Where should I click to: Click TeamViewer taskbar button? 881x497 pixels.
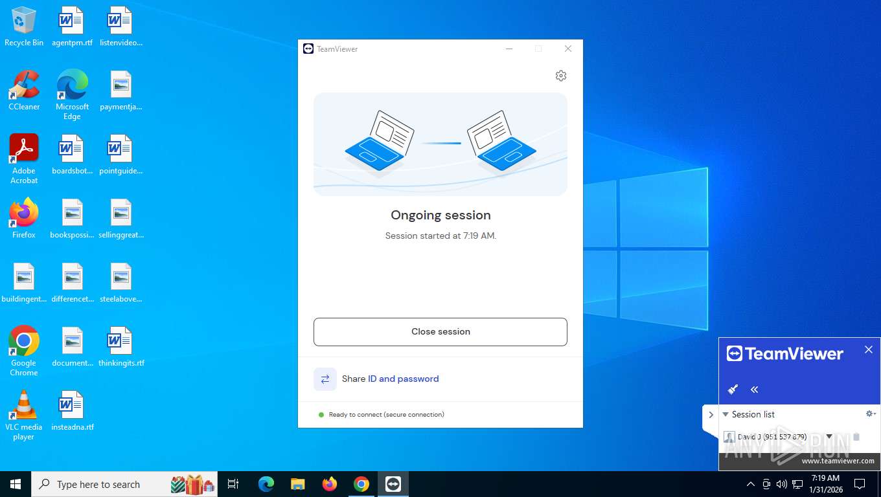coord(393,484)
